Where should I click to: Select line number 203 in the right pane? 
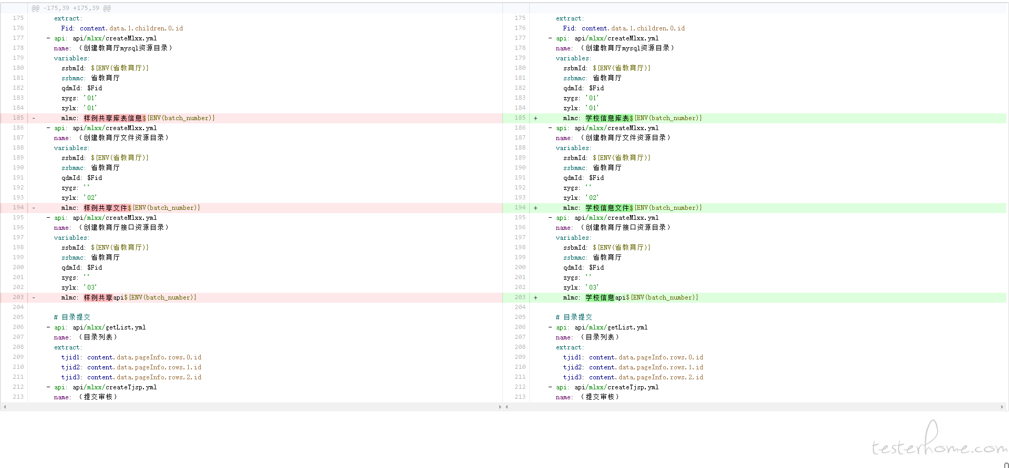pyautogui.click(x=520, y=297)
